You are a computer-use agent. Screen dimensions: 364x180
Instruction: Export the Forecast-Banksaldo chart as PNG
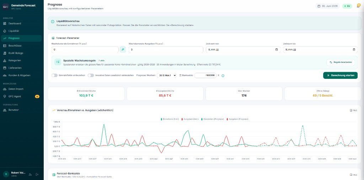pyautogui.click(x=353, y=175)
